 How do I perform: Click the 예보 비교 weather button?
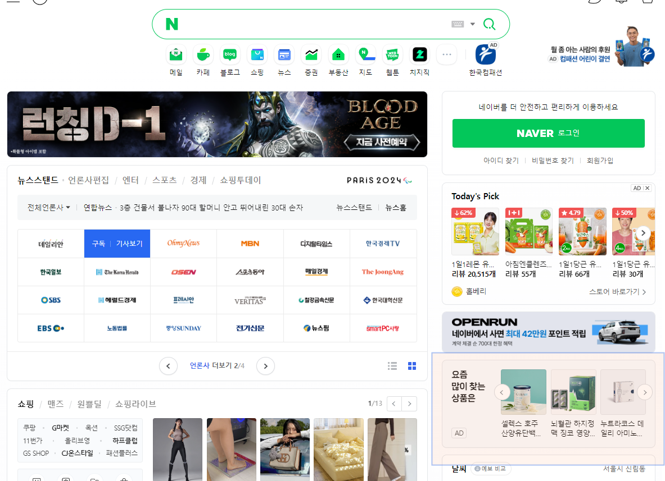pyautogui.click(x=491, y=469)
